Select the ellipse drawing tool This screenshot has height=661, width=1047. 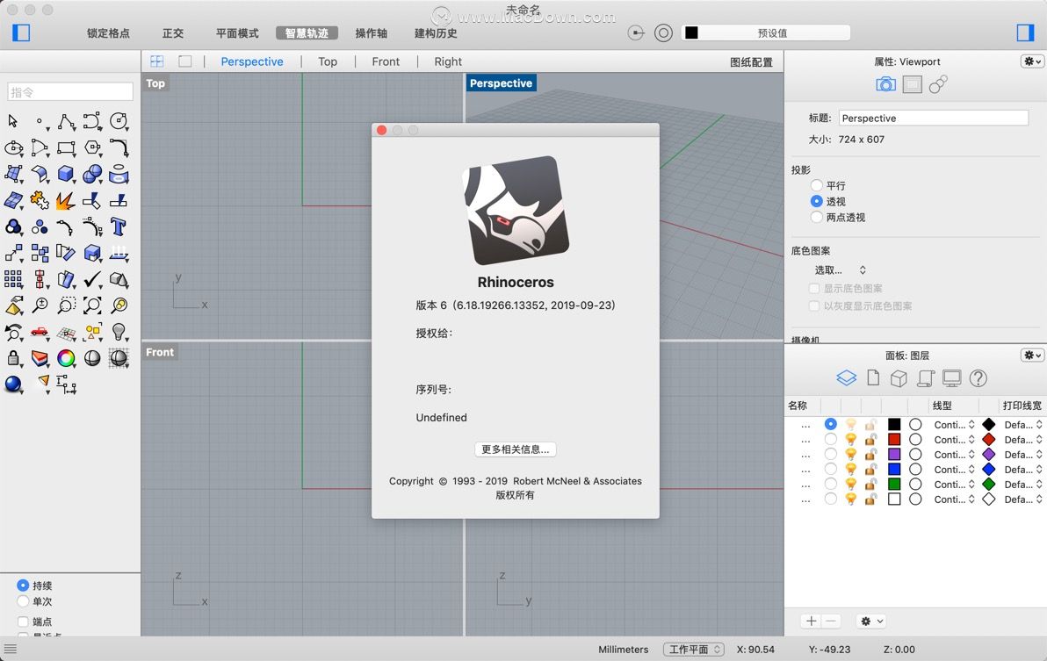(13, 147)
